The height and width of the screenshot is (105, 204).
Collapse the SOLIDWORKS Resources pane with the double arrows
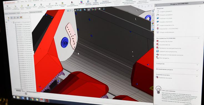tap(157, 5)
